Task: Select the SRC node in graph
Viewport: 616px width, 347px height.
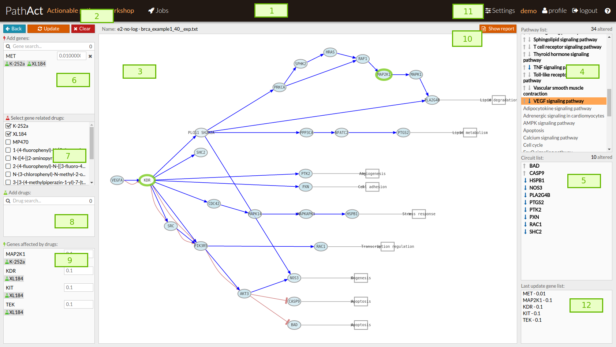Action: [171, 226]
